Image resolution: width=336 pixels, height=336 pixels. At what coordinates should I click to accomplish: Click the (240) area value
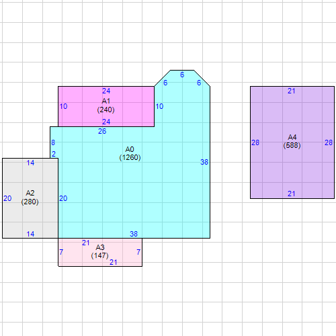[106, 110]
